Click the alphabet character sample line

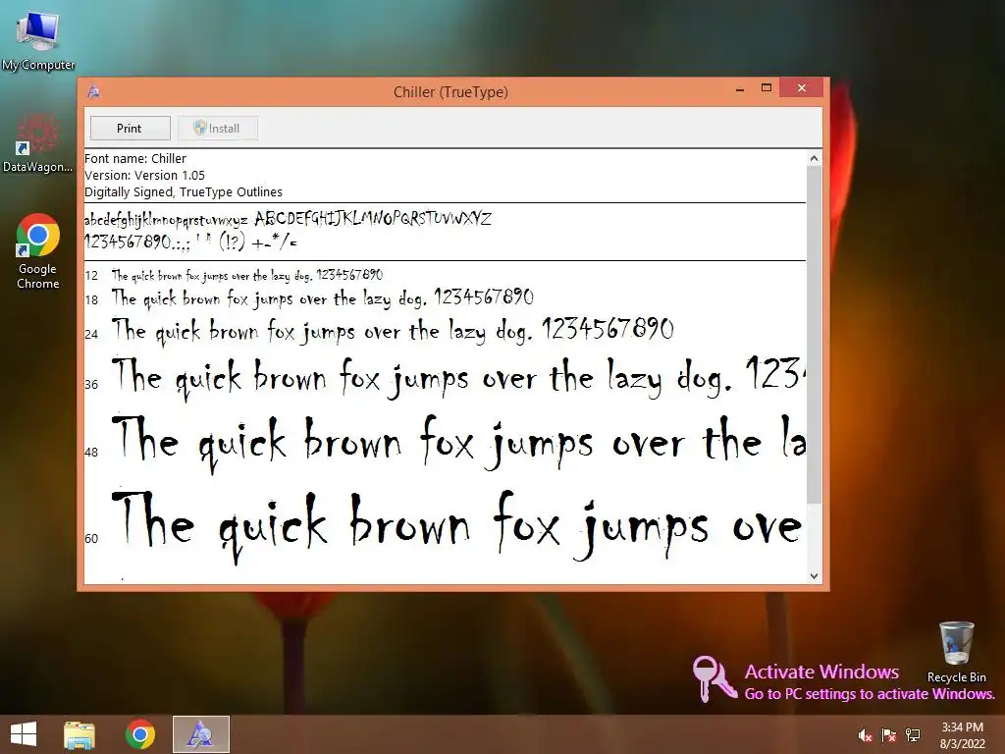(288, 219)
